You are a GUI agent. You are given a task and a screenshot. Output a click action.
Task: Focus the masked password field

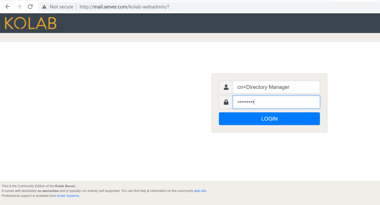coord(276,102)
